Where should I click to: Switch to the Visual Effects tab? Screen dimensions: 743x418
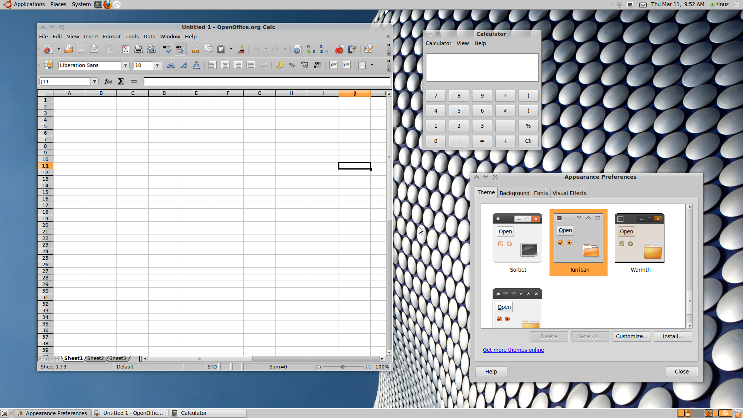569,193
